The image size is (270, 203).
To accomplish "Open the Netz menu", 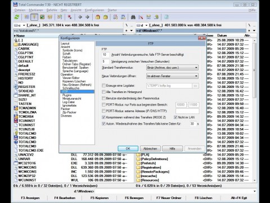I will click(x=64, y=10).
